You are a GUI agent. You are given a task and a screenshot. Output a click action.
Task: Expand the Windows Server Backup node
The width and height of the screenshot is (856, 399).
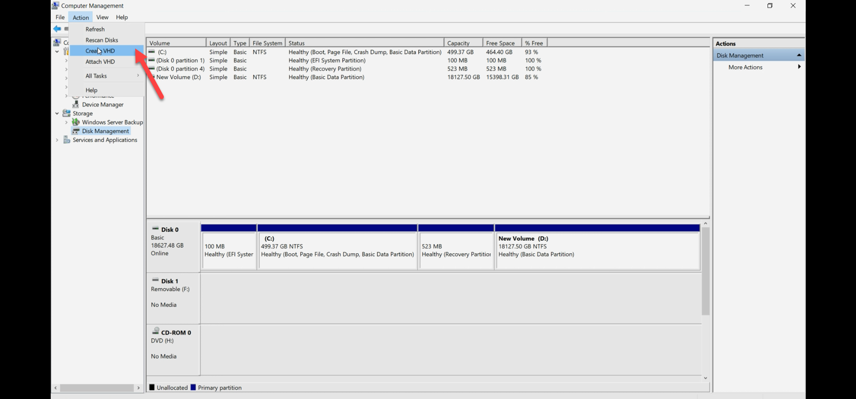click(x=66, y=122)
